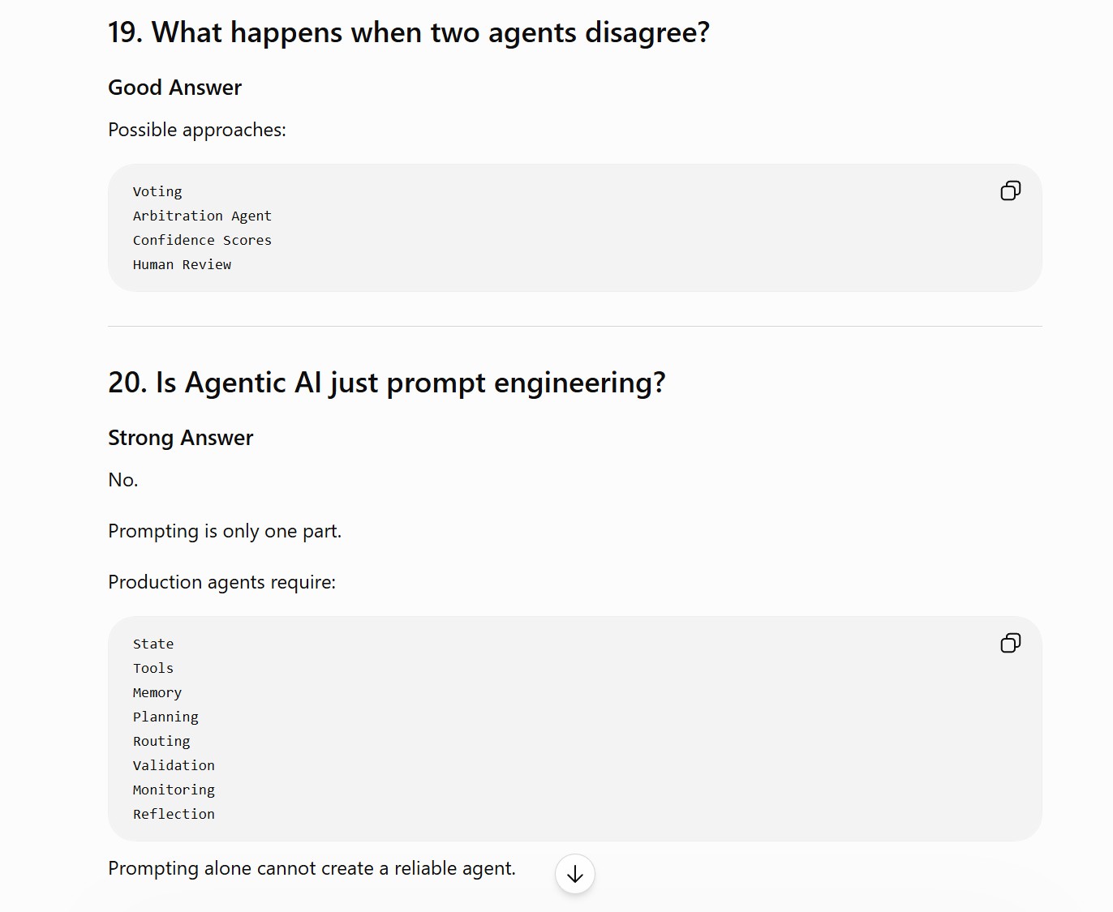Click the question 20 prompt engineering heading
Screen dimensions: 1113x912
(387, 383)
